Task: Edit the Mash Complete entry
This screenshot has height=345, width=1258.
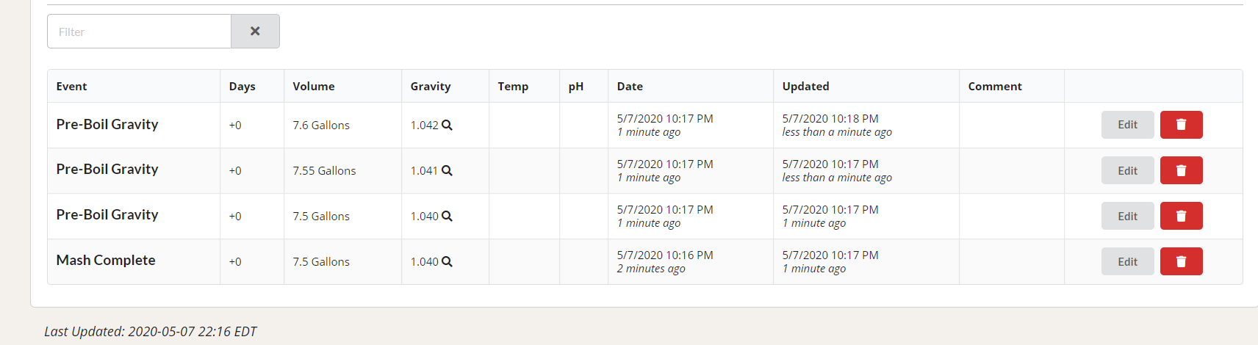Action: [x=1127, y=261]
